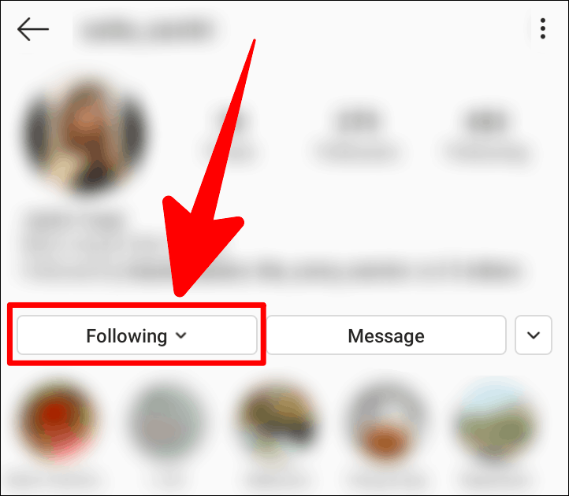Tap the blurred username in the header
This screenshot has width=569, height=496.
pos(149,31)
